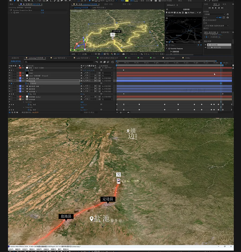Collapse layer 30 回家的路 1 properties
This screenshot has width=241, height=252.
pos(18,91)
